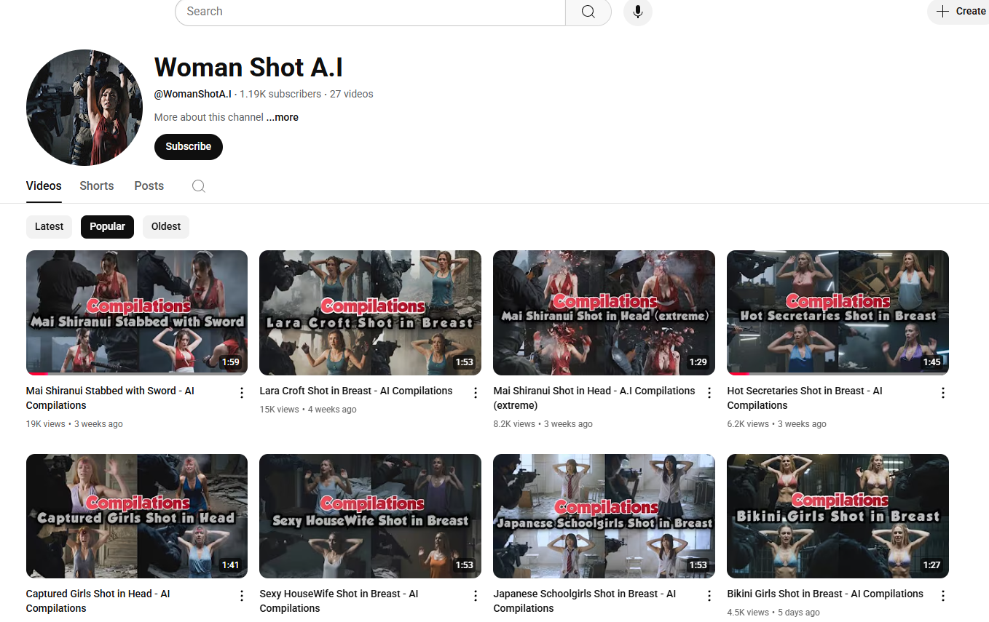Open more options for Captured Girls video
The width and height of the screenshot is (989, 622).
pos(242,596)
